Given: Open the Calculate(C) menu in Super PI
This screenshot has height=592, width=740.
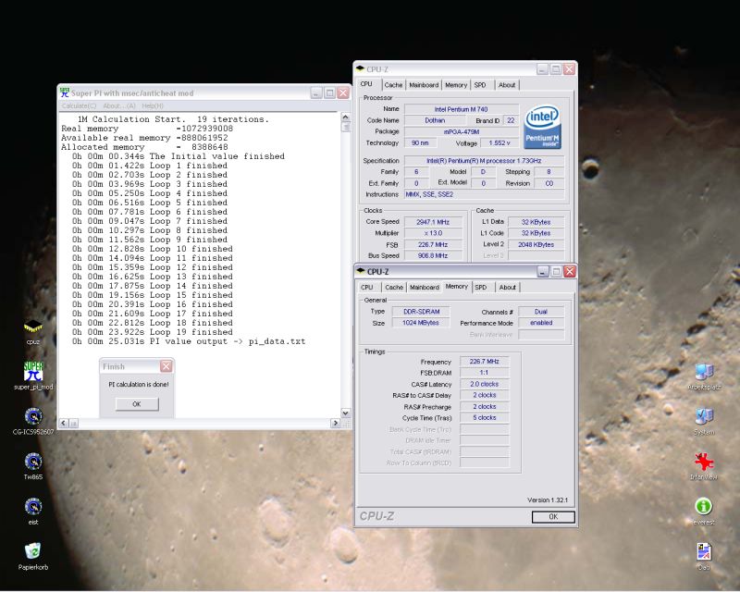Looking at the screenshot, I should [x=79, y=105].
